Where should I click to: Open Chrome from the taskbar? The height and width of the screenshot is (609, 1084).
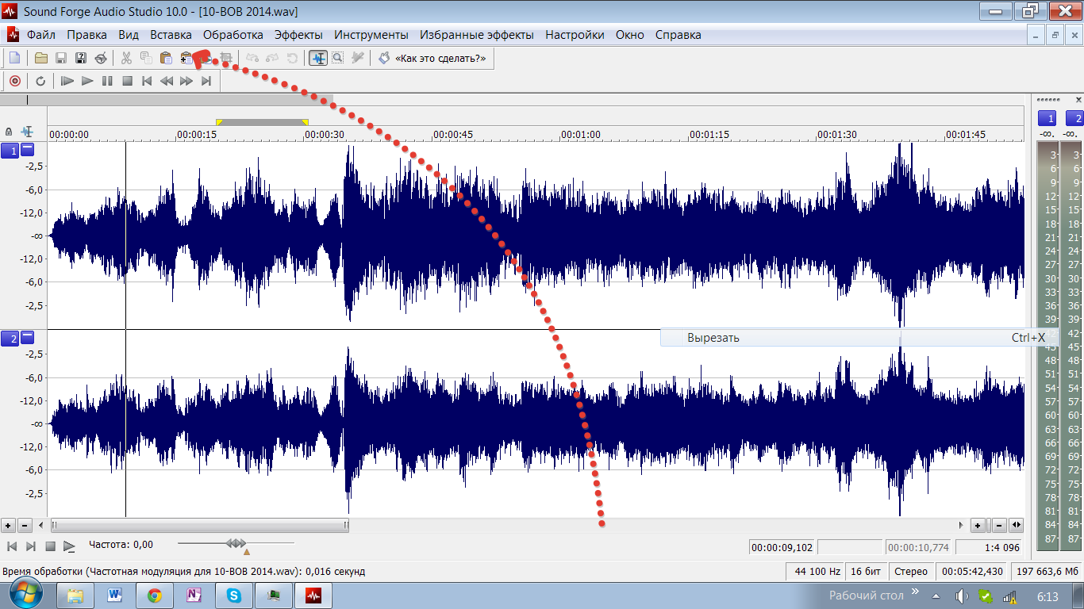155,596
